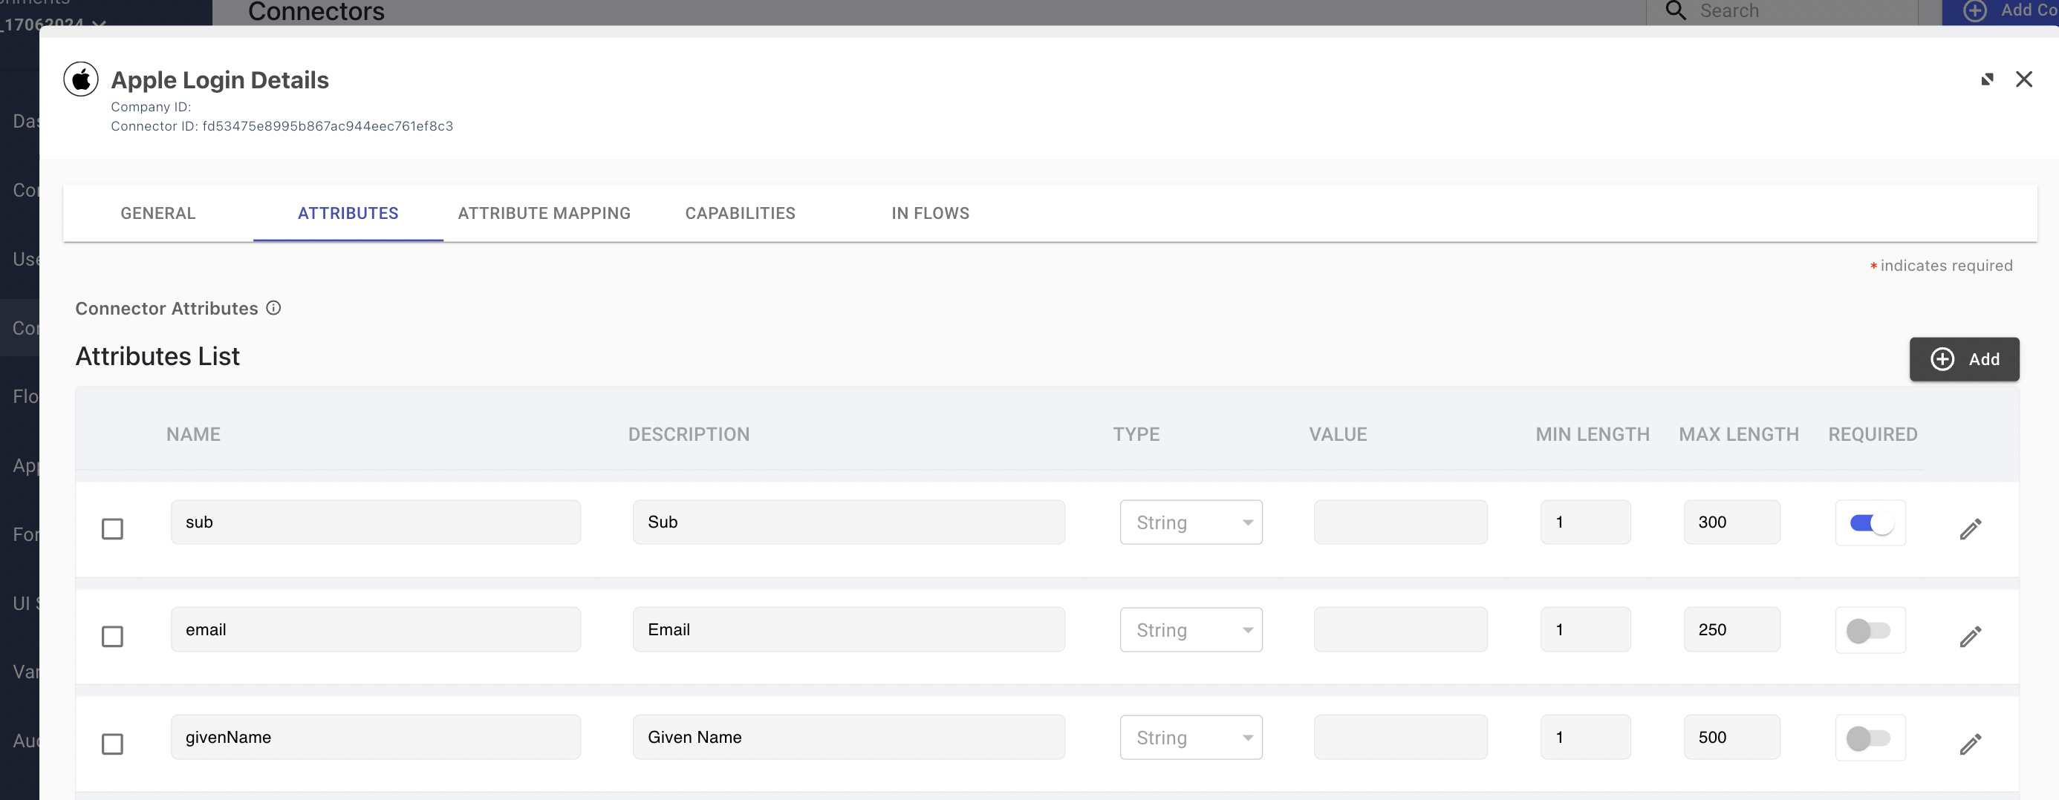Click the givenName name field
This screenshot has height=800, width=2059.
(376, 738)
